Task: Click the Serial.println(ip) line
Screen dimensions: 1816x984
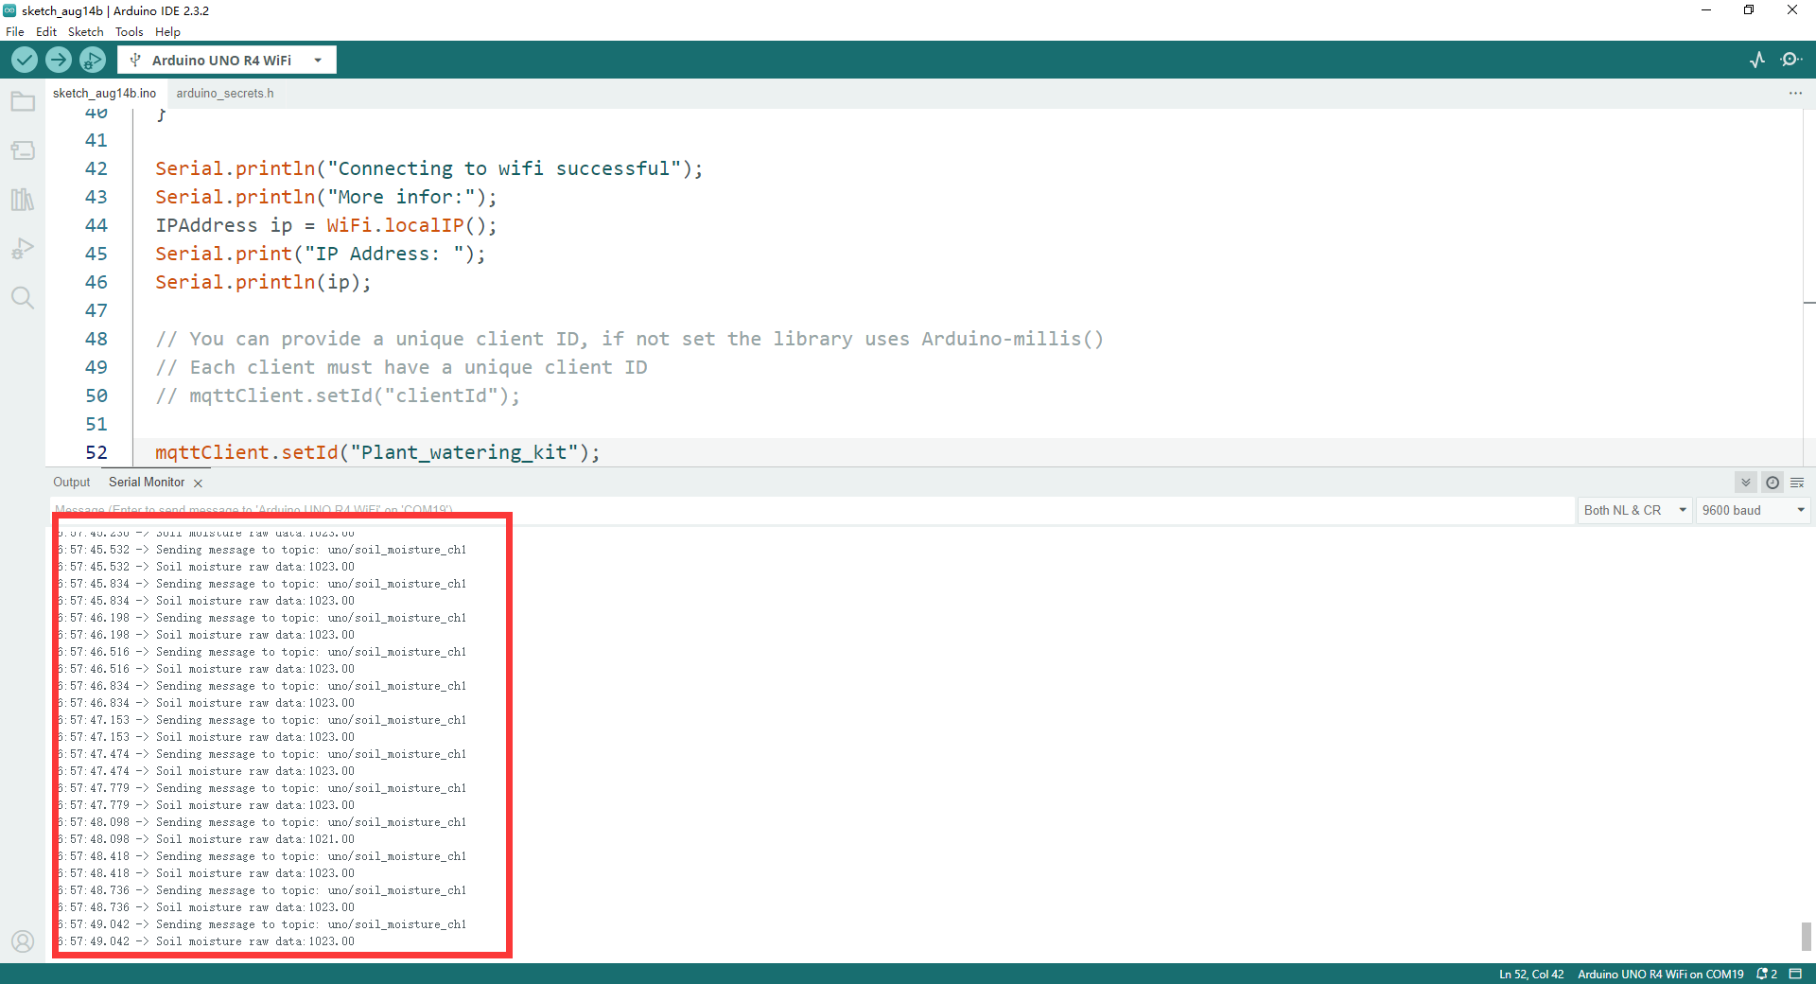Action: [263, 282]
